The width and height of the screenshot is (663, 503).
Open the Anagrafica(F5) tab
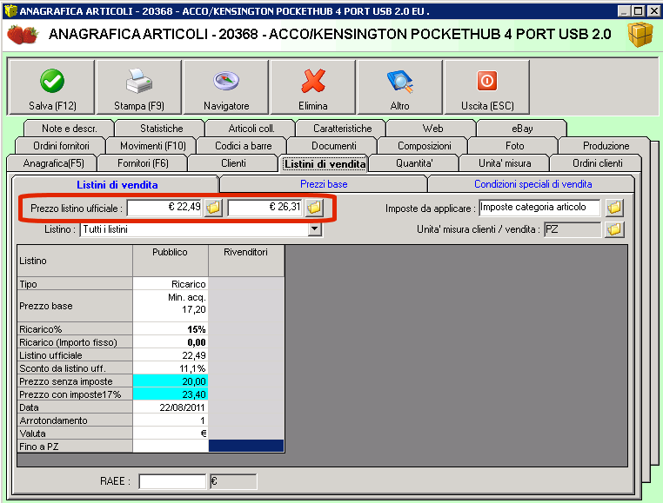[x=53, y=163]
